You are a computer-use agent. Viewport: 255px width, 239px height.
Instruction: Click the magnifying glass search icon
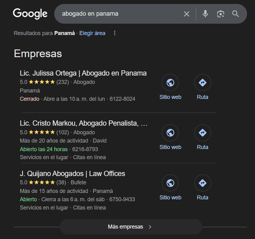pos(235,14)
